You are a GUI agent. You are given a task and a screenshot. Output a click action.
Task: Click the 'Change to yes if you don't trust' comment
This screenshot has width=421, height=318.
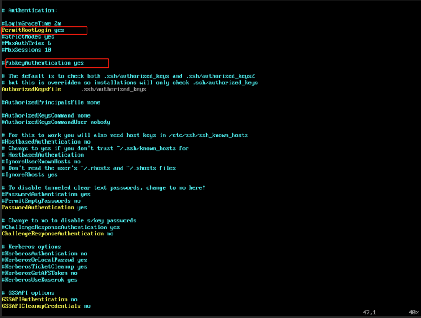95,148
